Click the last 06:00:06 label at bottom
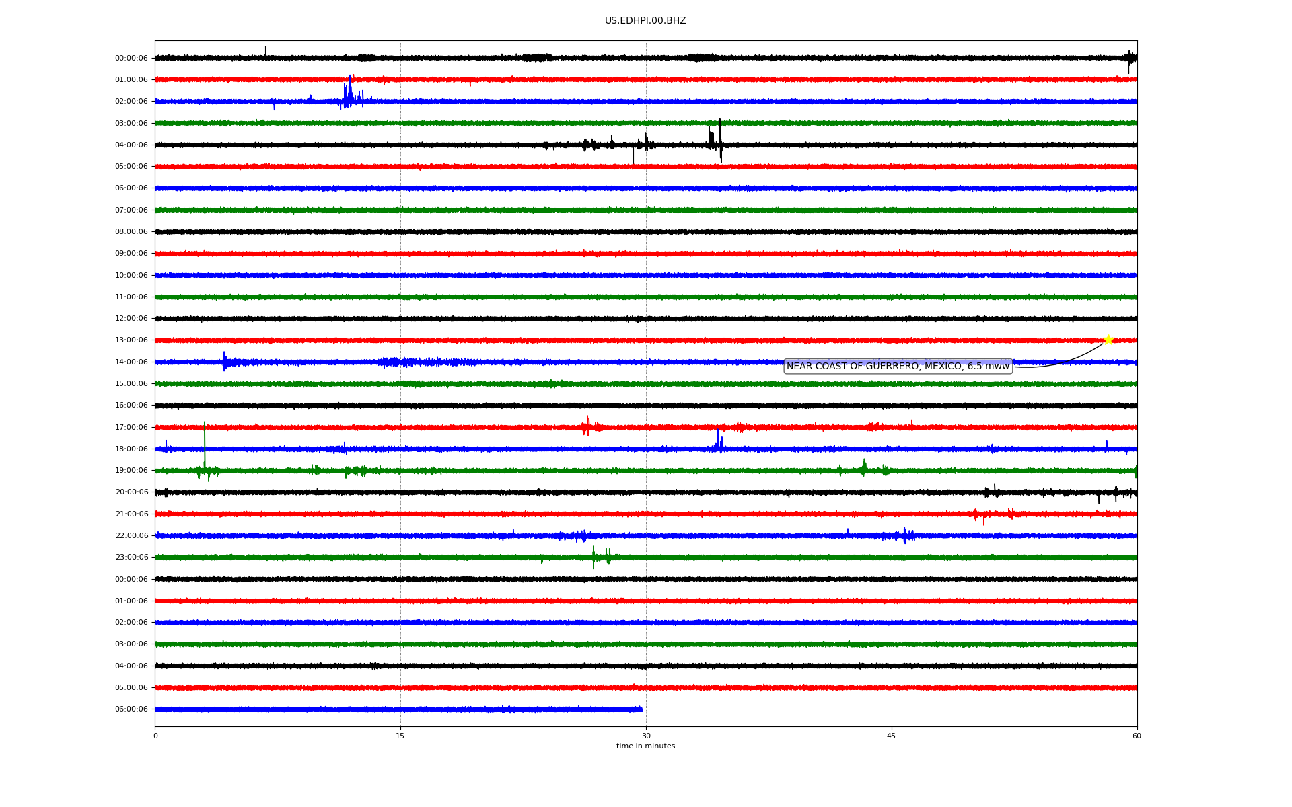Viewport: 1292px width, 807px height. [131, 709]
